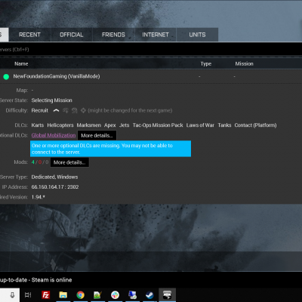
Task: Click the required version 1.94.* value
Action: (x=38, y=197)
